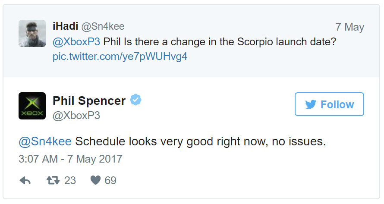Open iHadi's profile picture
The height and width of the screenshot is (204, 384).
click(32, 33)
